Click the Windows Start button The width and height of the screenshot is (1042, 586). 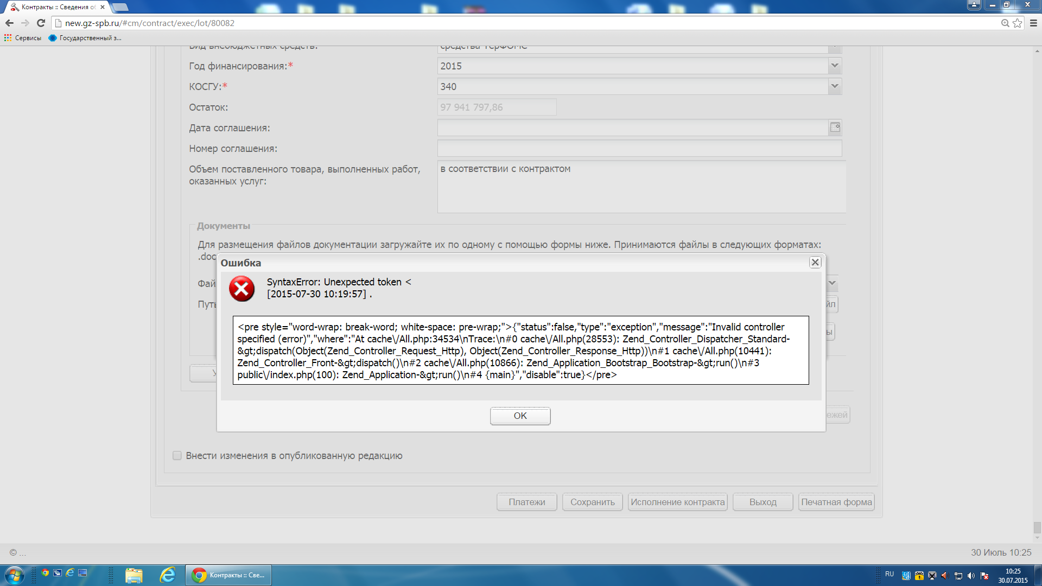click(x=14, y=575)
